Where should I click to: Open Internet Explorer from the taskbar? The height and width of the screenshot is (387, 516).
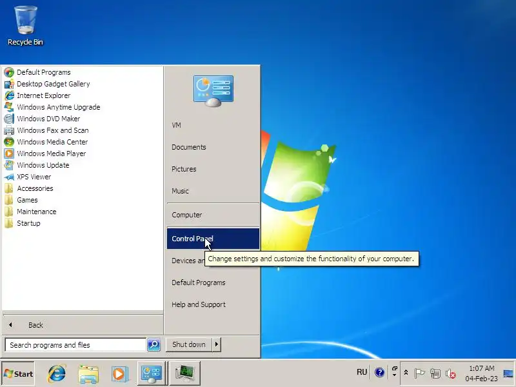(x=57, y=373)
